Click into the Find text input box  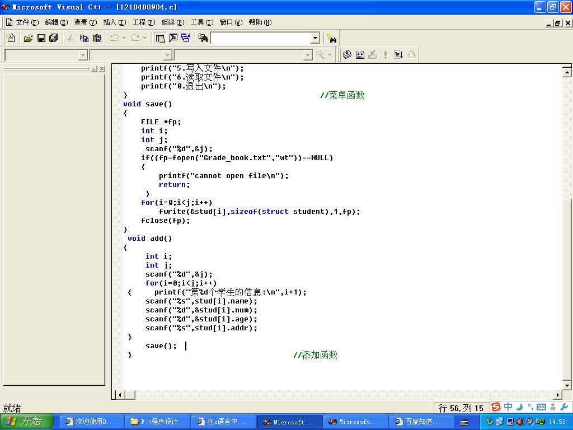click(x=261, y=38)
